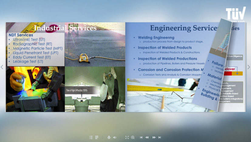Image resolution: width=251 pixels, height=142 pixels.
Task: Jump to the first page
Action: coord(141,137)
